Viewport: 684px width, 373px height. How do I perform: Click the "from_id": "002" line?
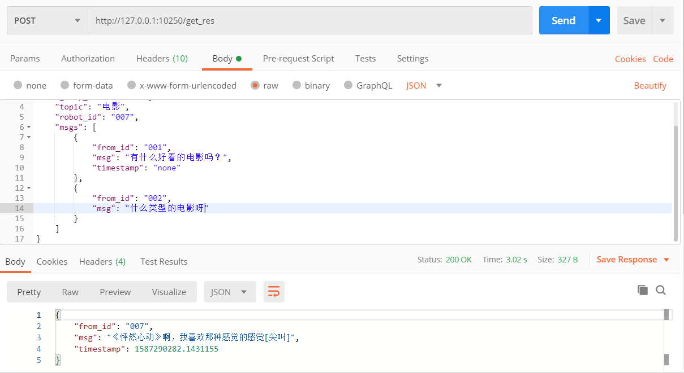[131, 198]
